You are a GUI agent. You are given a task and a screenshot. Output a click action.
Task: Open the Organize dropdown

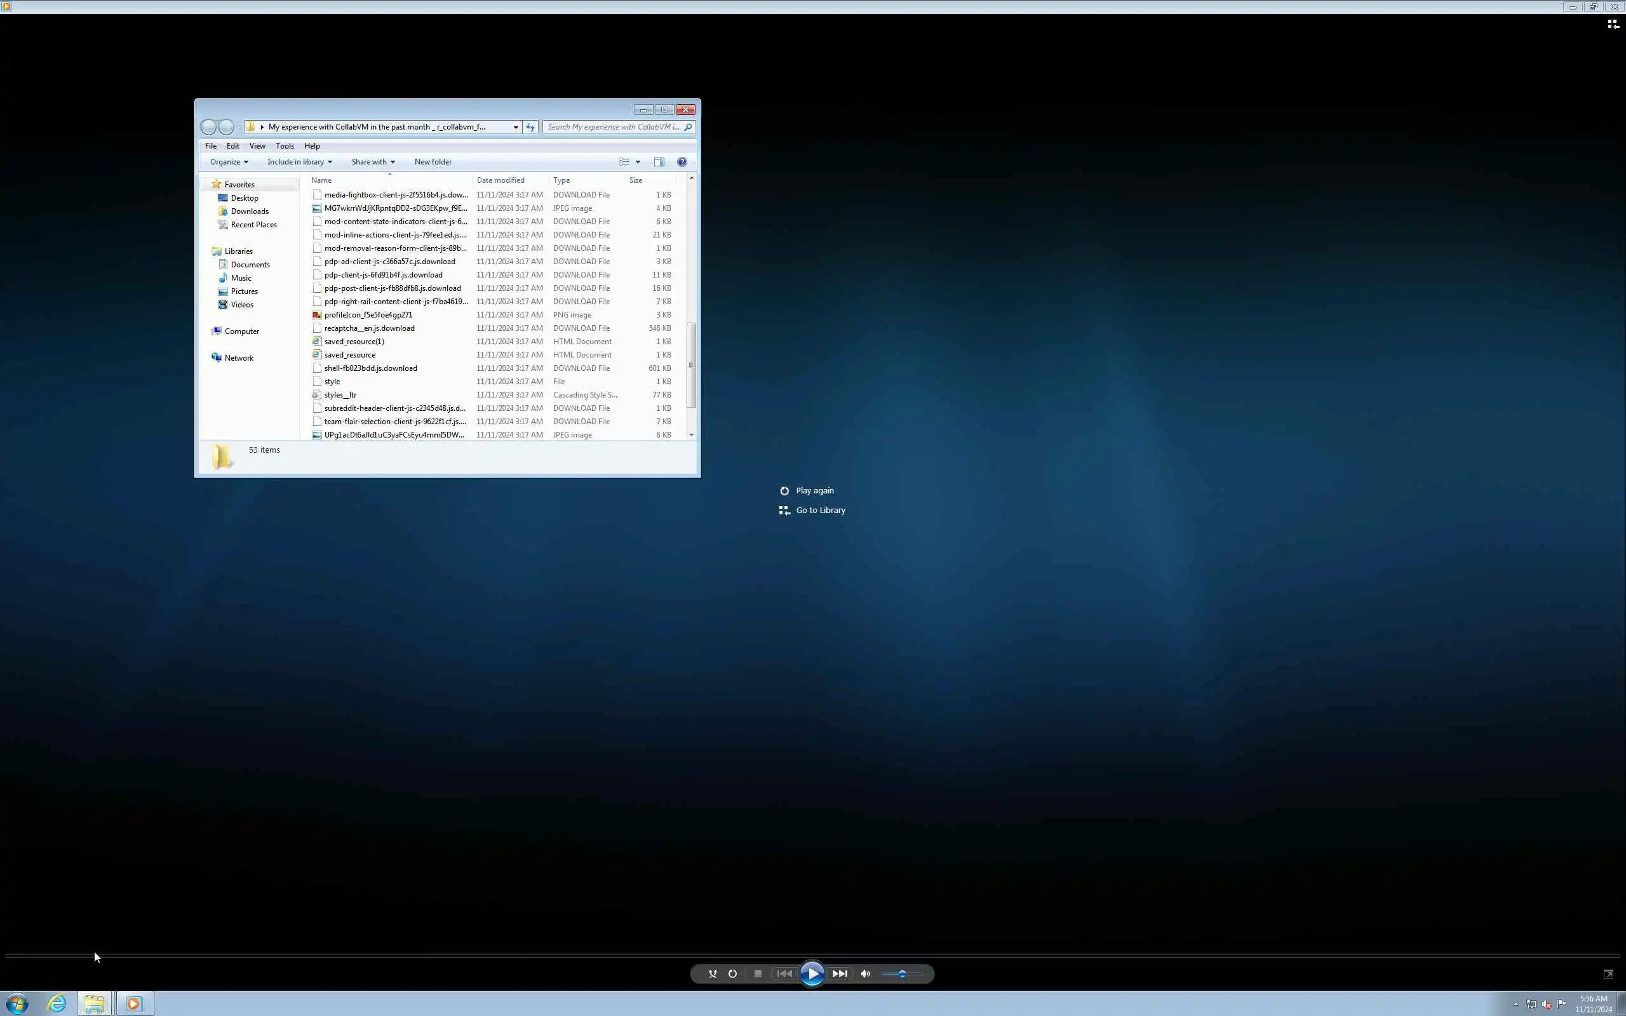click(229, 162)
